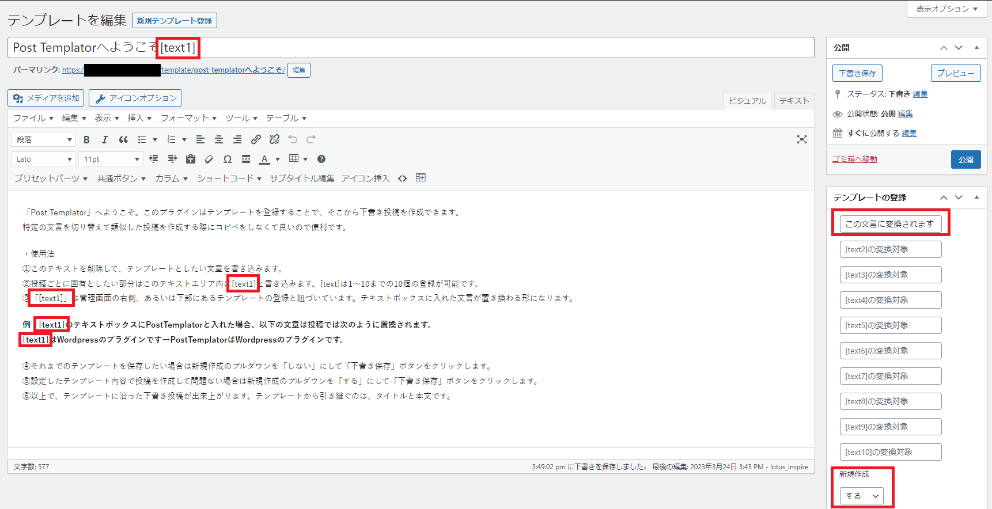Image resolution: width=992 pixels, height=509 pixels.
Task: Open bulleted list style arrow
Action: [155, 139]
